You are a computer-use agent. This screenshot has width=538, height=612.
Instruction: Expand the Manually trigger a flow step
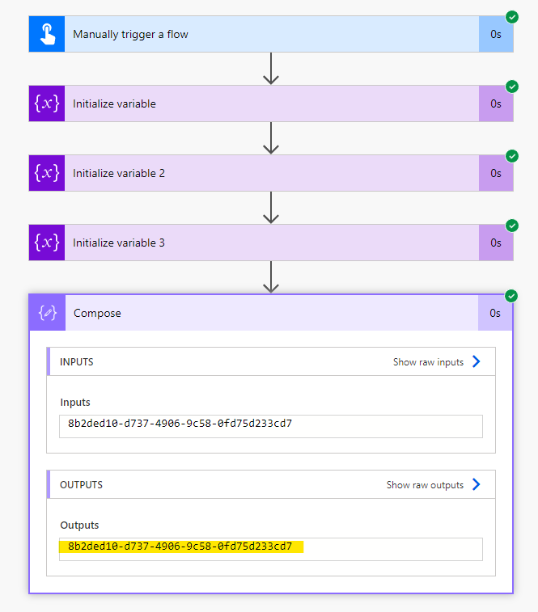tap(271, 34)
